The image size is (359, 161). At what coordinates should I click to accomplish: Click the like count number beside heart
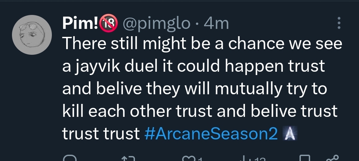coord(200,159)
